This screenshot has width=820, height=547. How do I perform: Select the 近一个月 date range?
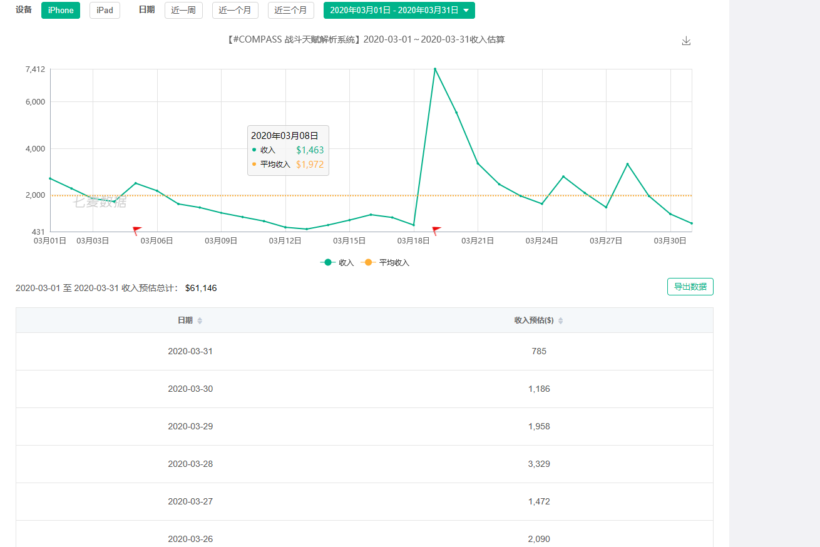235,11
